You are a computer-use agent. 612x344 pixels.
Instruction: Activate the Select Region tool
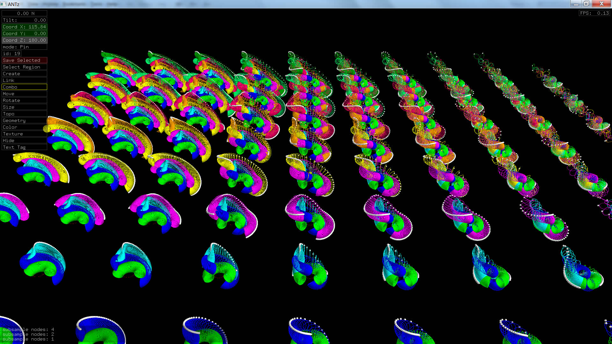click(x=24, y=67)
